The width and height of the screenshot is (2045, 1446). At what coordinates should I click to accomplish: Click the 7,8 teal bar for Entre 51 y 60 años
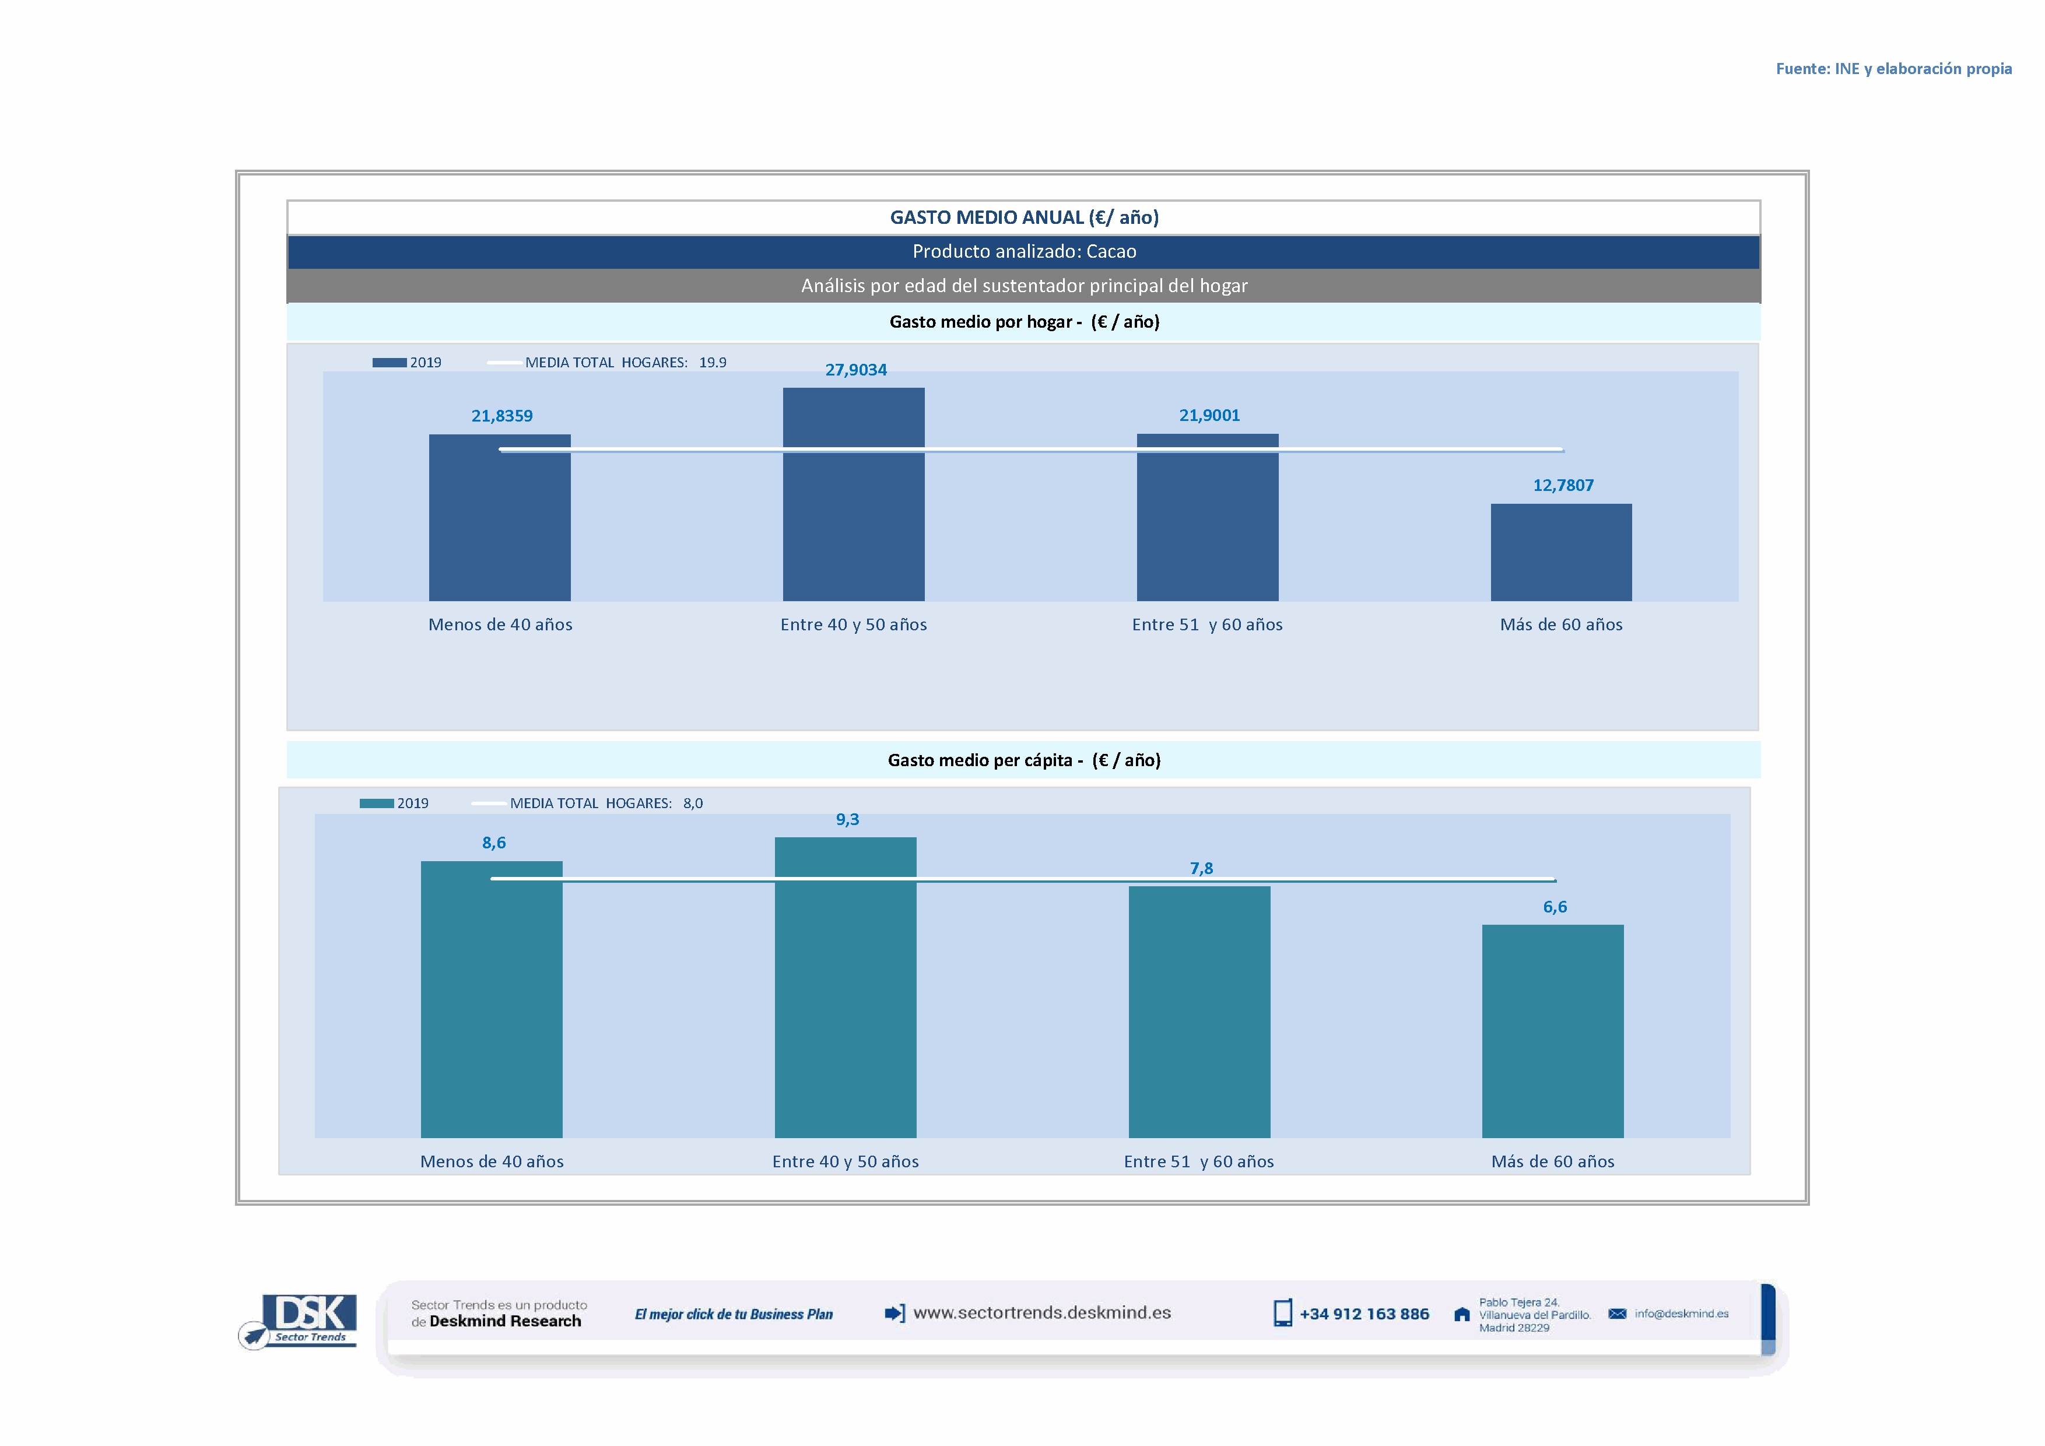[x=1199, y=1012]
